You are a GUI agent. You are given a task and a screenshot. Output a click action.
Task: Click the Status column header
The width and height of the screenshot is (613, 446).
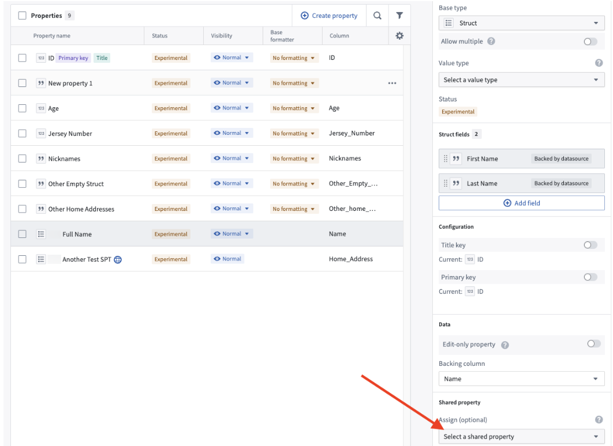point(159,36)
